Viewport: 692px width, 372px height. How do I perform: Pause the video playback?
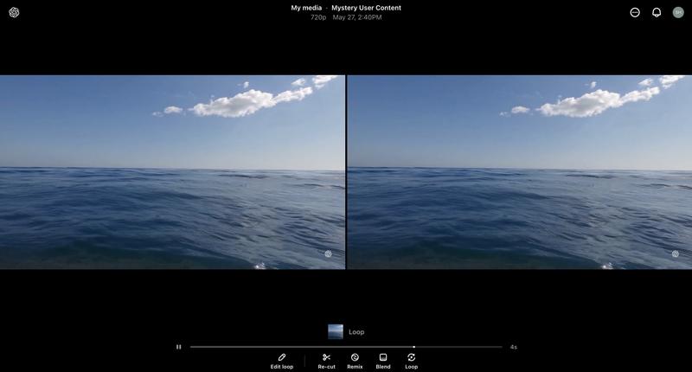(179, 347)
